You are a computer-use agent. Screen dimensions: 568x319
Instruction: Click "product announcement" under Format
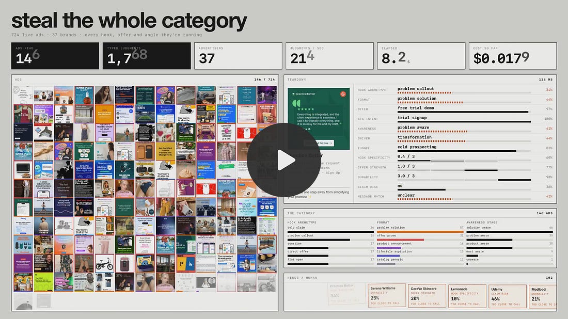394,243
